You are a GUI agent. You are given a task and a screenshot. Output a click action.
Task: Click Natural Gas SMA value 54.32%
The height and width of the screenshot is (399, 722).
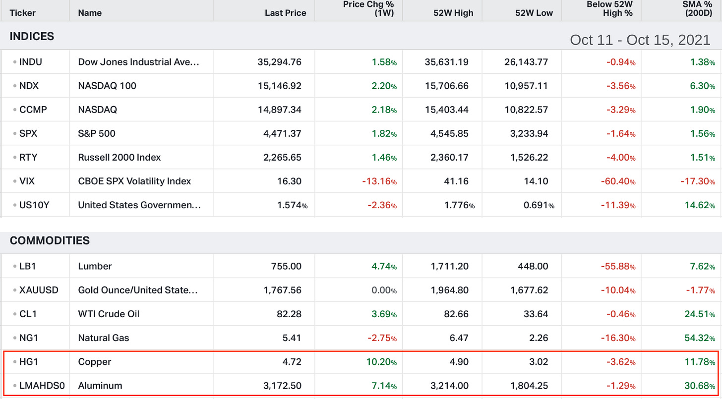[x=699, y=338]
